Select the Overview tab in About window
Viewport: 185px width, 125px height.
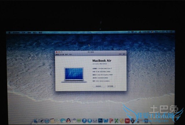click(58, 54)
